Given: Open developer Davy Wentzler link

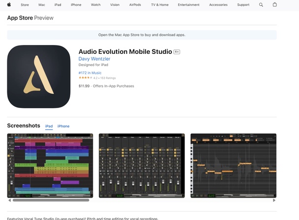Looking at the screenshot, I should pos(94,59).
